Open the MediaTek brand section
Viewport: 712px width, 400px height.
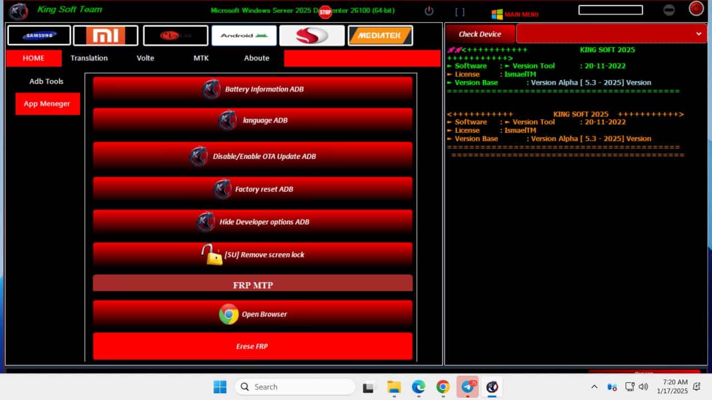(x=380, y=36)
